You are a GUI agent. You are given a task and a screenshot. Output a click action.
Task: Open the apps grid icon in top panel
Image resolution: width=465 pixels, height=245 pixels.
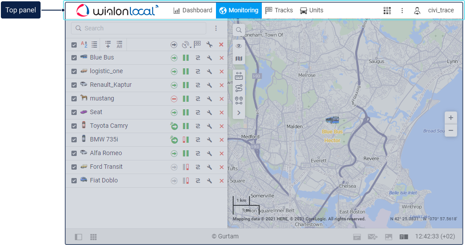[387, 11]
